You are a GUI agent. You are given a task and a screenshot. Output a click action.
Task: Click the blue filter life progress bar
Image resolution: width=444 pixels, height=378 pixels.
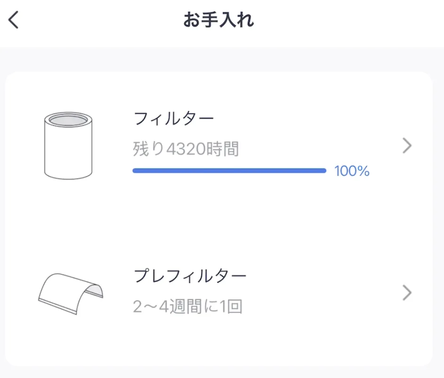click(x=229, y=171)
